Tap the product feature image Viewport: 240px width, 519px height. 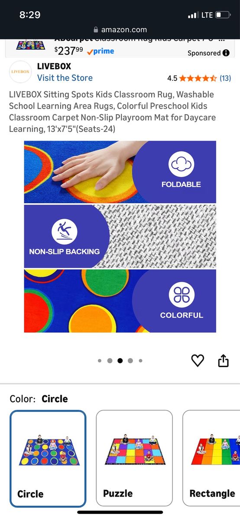120,237
